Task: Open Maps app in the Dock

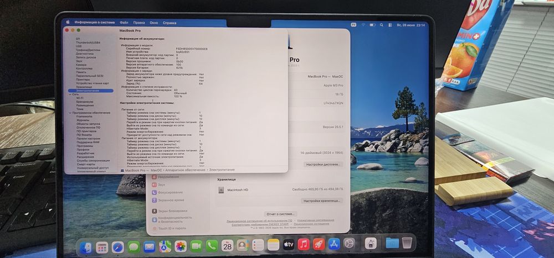Action: 165,246
